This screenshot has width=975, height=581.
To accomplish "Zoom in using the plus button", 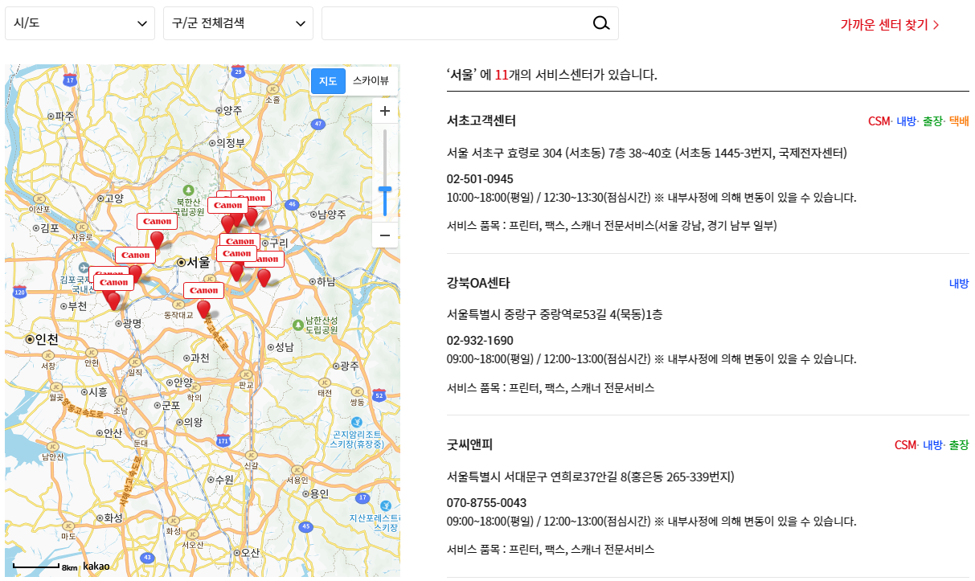I will click(x=385, y=111).
